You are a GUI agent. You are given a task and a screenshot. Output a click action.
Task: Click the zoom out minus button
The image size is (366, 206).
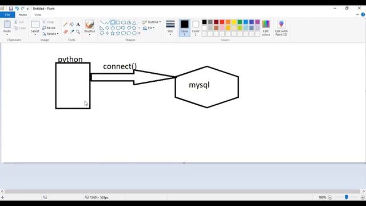330,197
